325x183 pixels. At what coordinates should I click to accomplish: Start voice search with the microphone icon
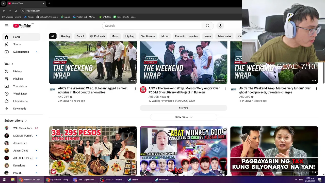point(220,26)
